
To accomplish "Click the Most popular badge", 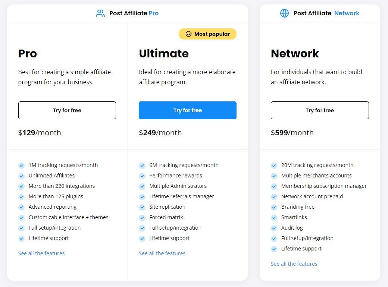I will tap(207, 34).
